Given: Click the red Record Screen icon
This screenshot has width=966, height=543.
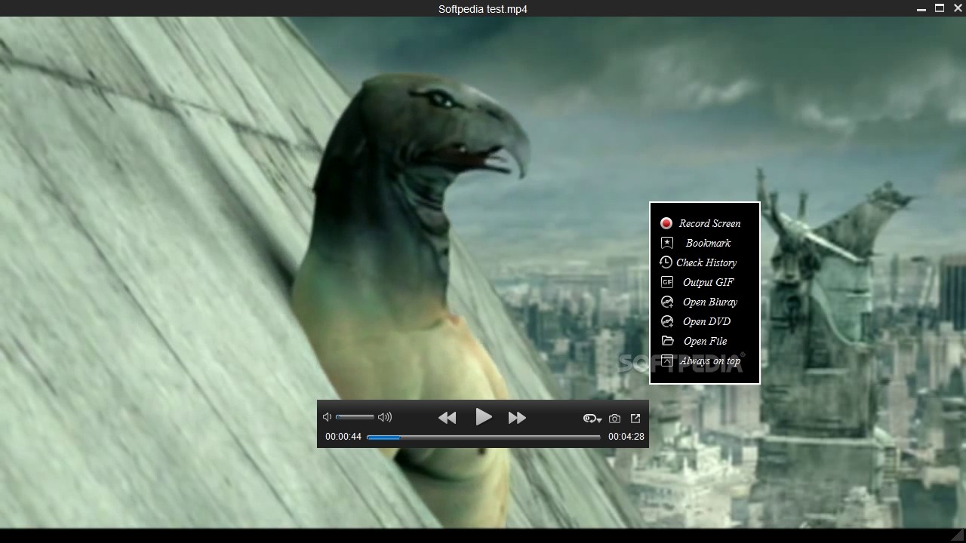Looking at the screenshot, I should tap(666, 223).
